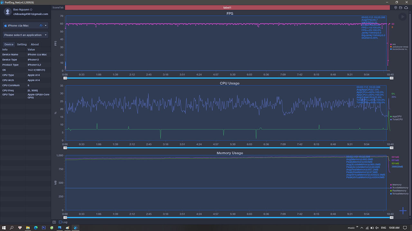
Task: Select the GPU Type row
Action: pos(25,96)
